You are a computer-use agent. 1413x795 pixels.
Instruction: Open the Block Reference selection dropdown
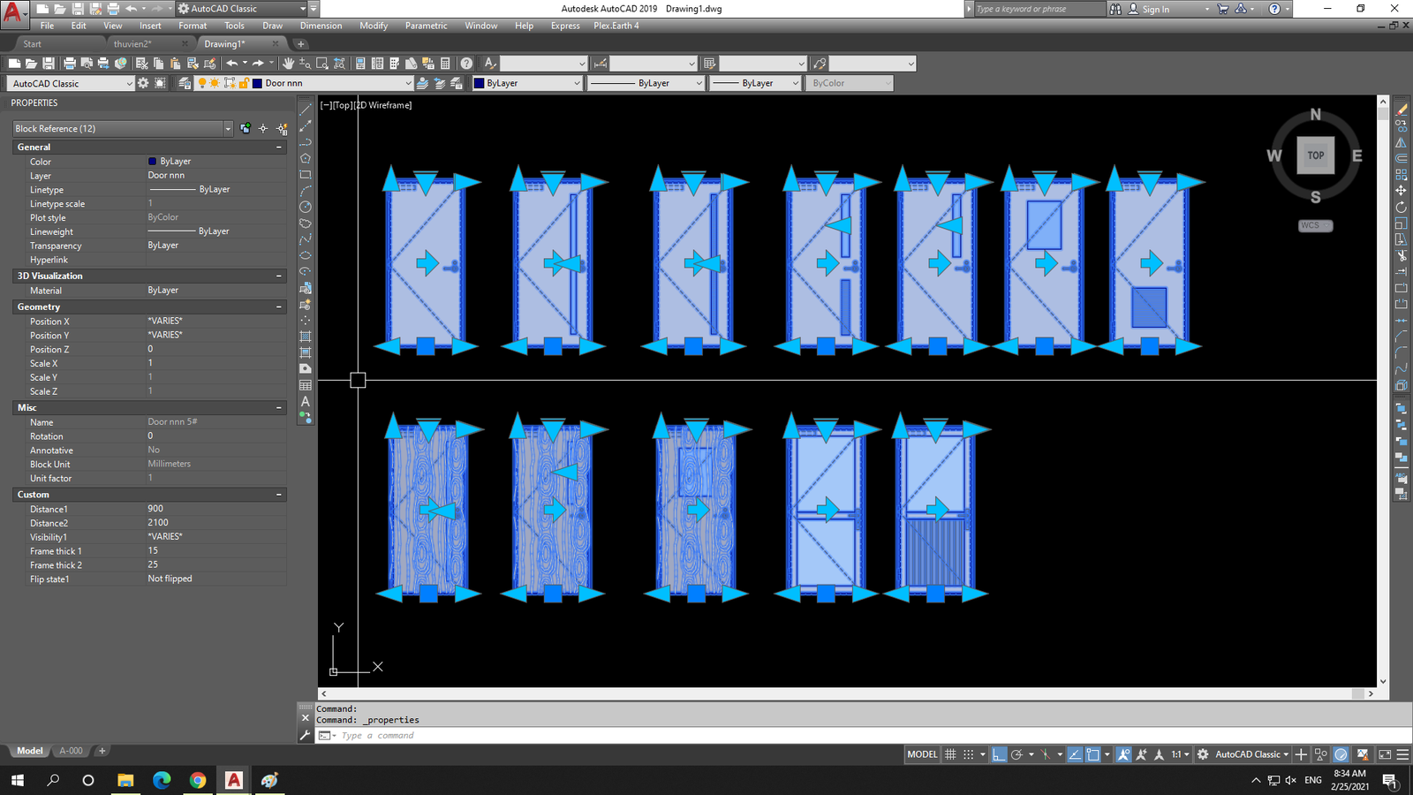coord(228,128)
